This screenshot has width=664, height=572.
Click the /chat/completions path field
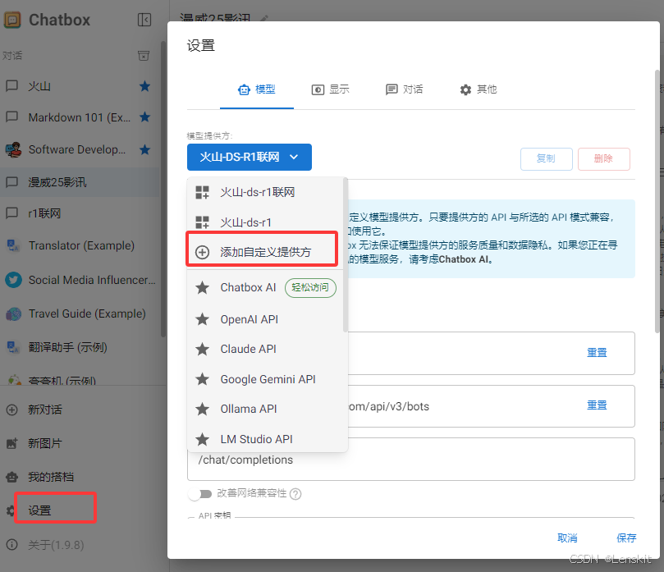pos(410,460)
